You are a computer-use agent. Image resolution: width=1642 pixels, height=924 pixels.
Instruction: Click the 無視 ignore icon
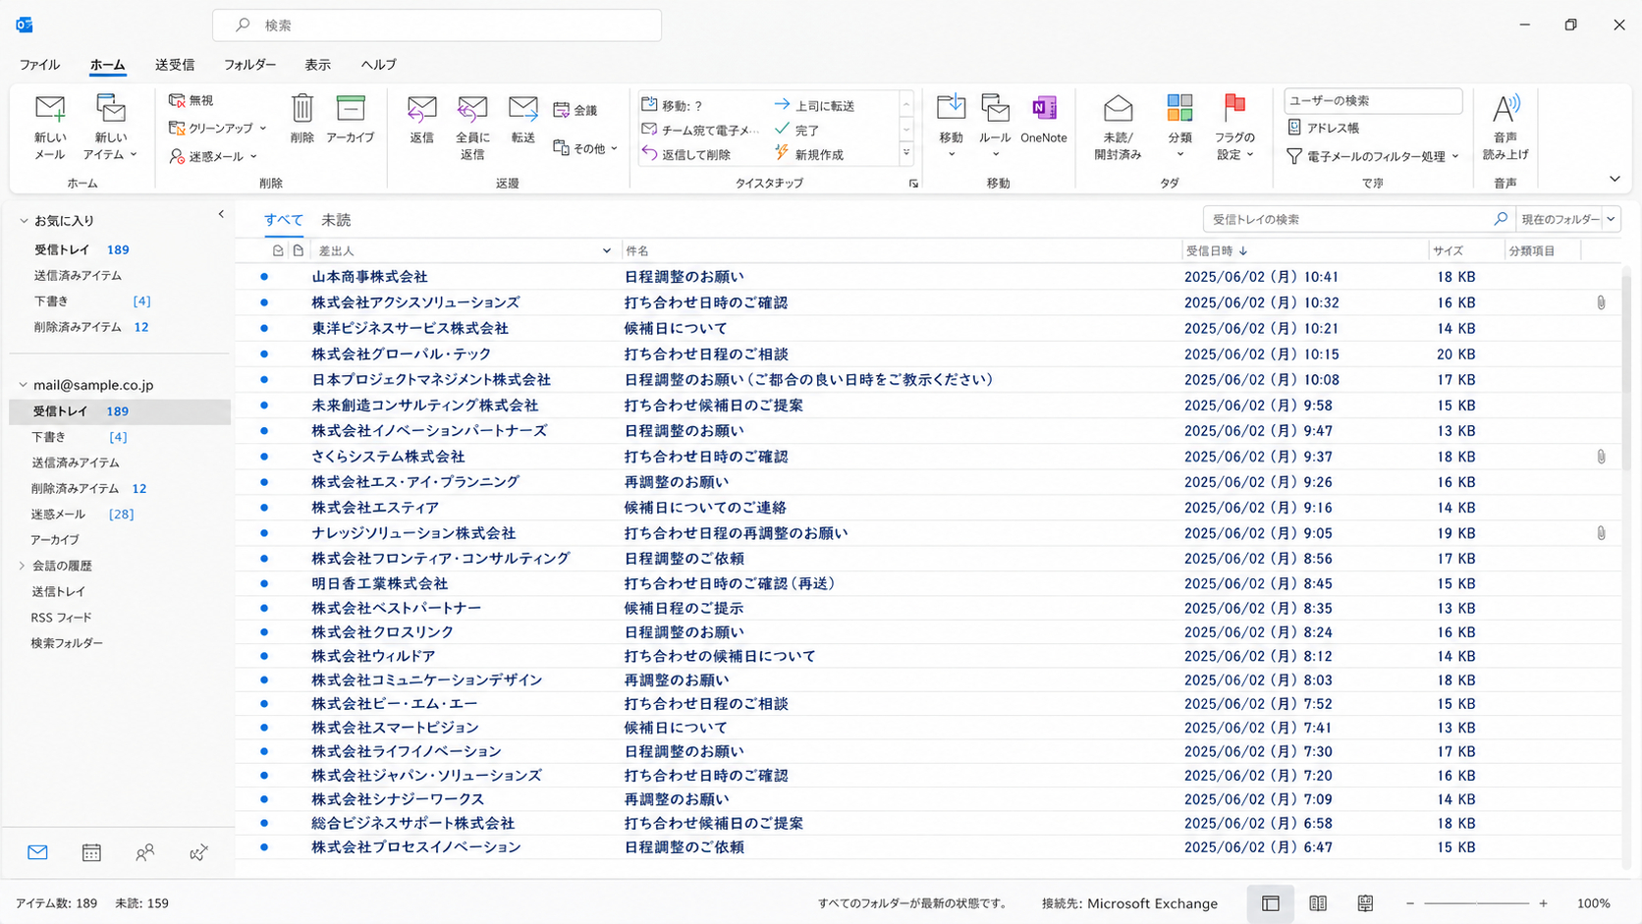177,100
